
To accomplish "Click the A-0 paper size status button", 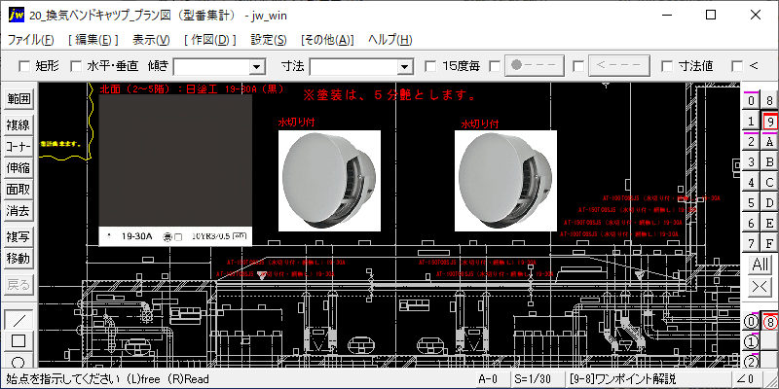I will 493,379.
